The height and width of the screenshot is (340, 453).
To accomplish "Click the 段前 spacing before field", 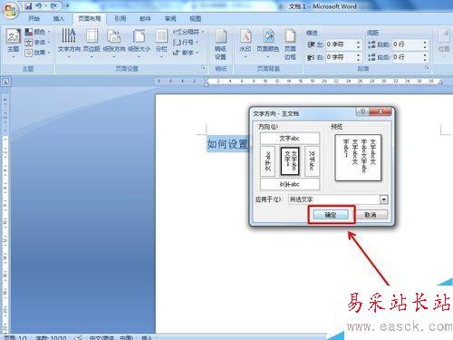I will (407, 44).
